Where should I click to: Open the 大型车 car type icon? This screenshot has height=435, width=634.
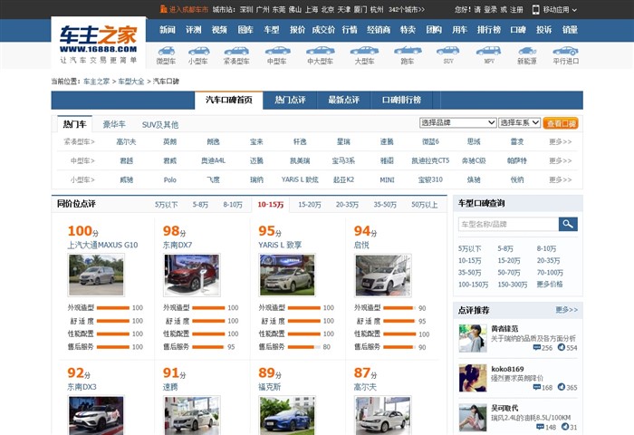364,51
